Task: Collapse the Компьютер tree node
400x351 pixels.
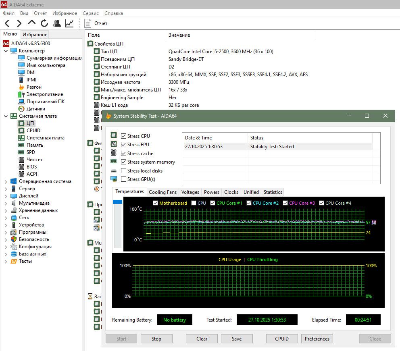Action: point(6,51)
